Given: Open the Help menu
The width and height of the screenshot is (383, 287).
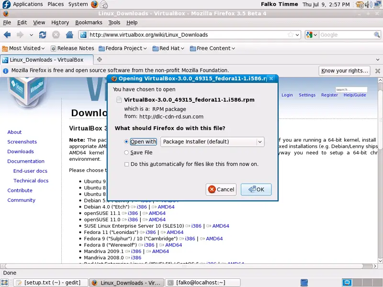Looking at the screenshot, I should tap(132, 22).
